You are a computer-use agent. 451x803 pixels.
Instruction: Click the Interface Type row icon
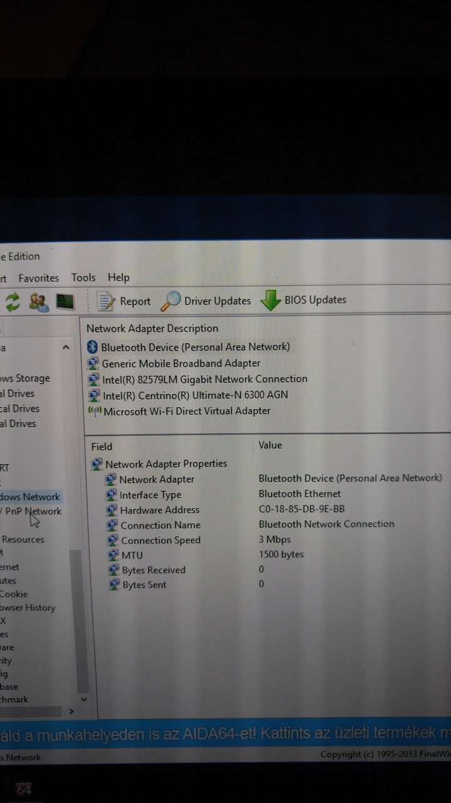click(111, 495)
